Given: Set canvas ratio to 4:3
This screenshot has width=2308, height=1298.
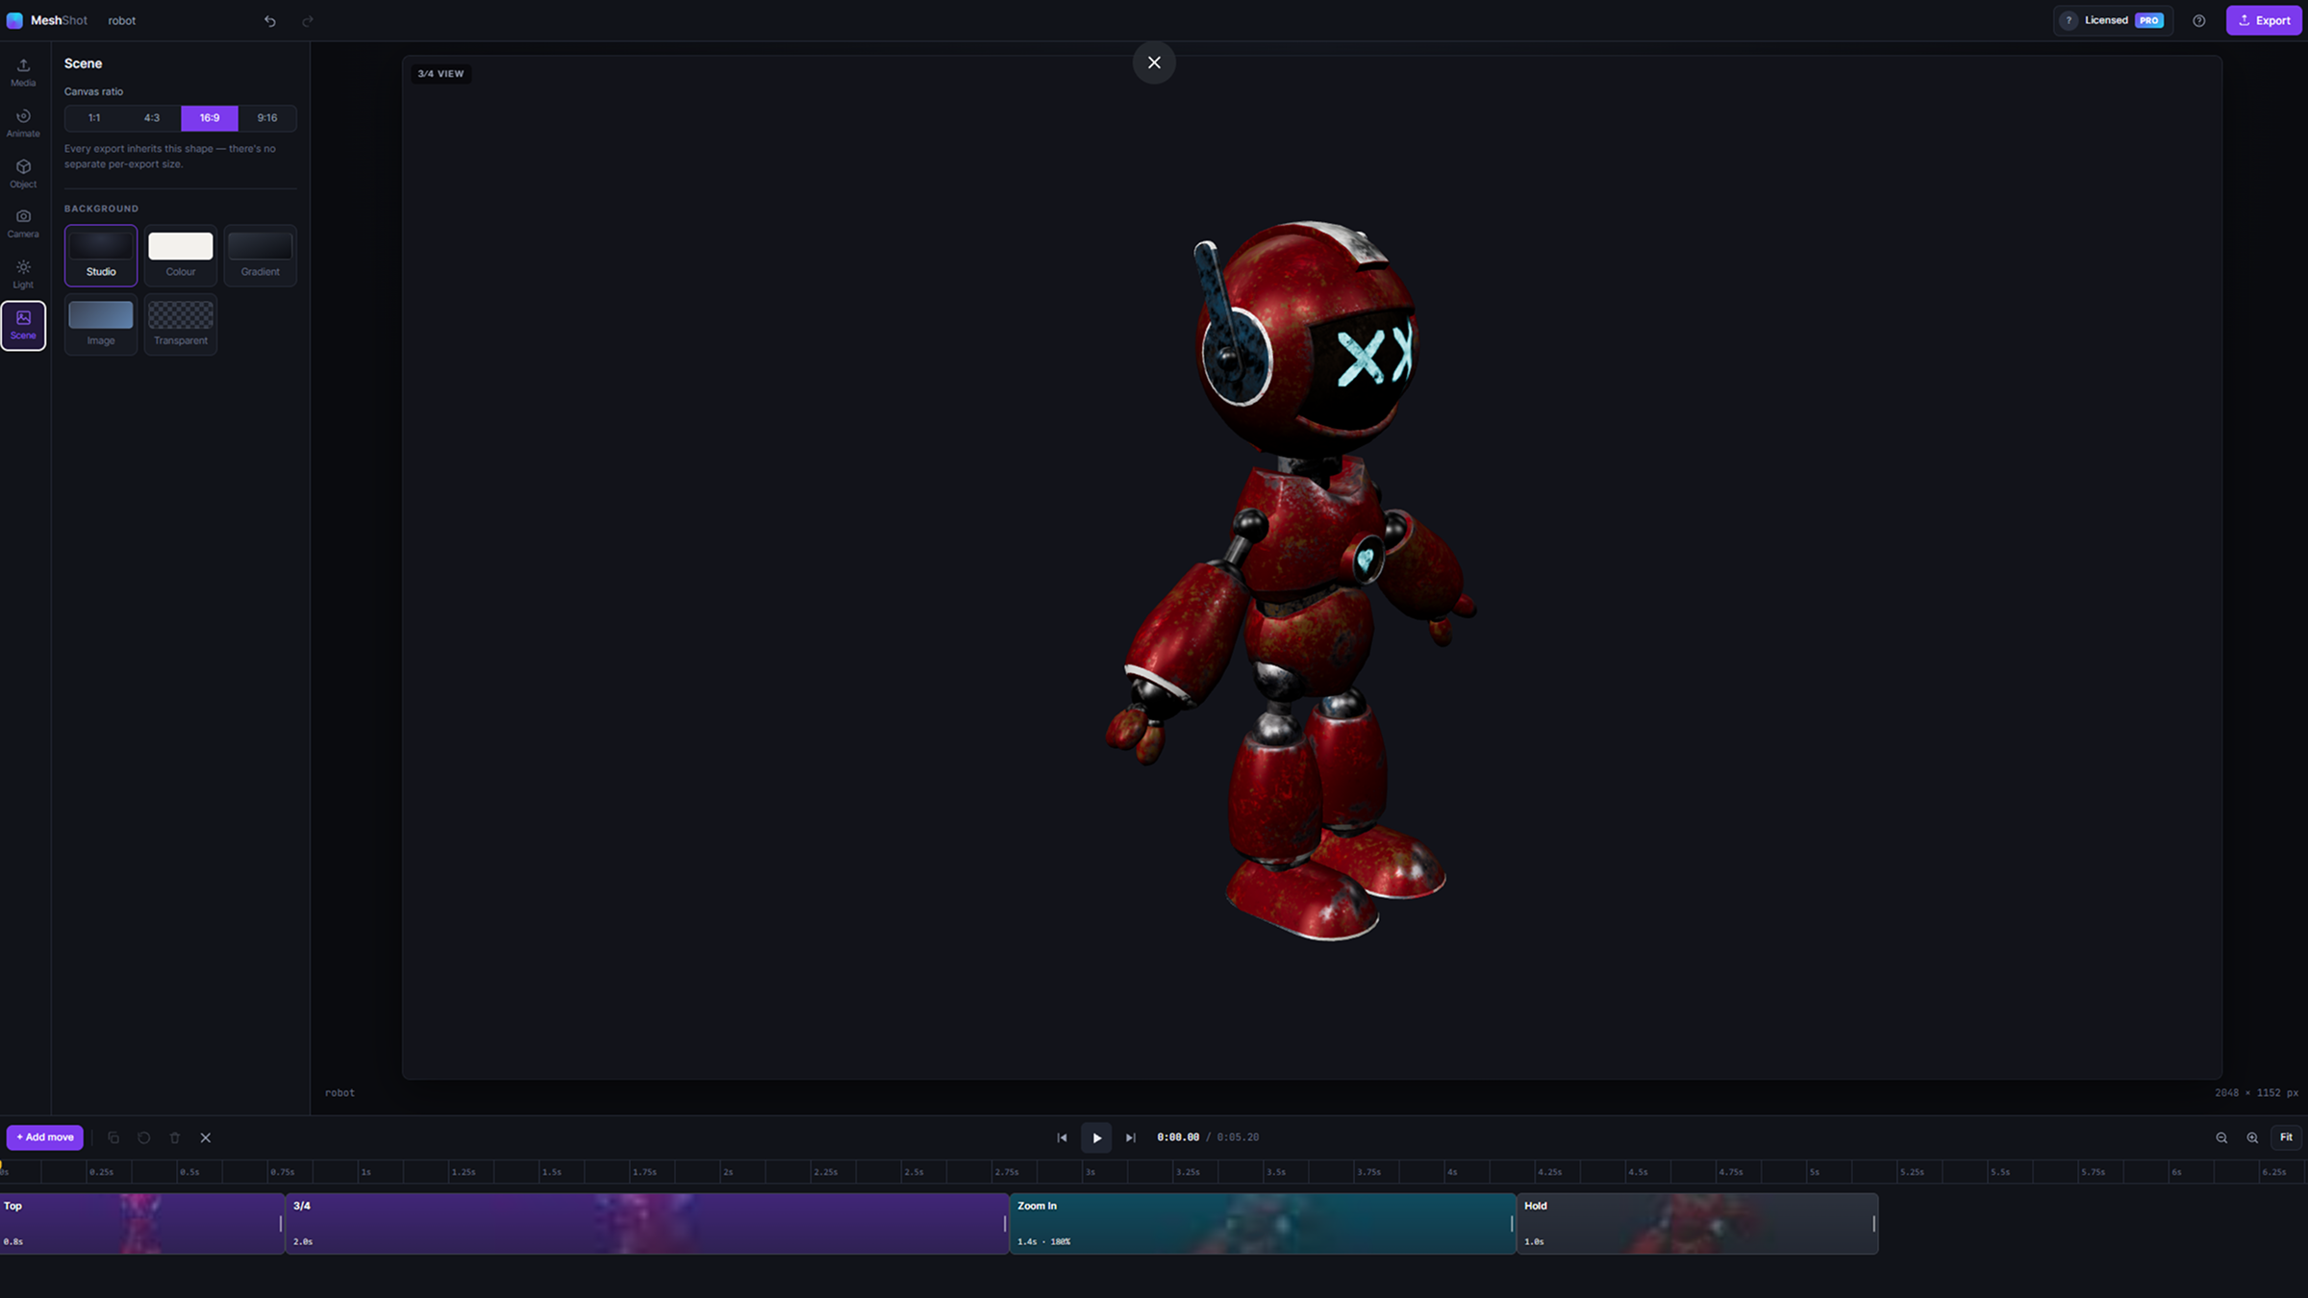Looking at the screenshot, I should 152,117.
